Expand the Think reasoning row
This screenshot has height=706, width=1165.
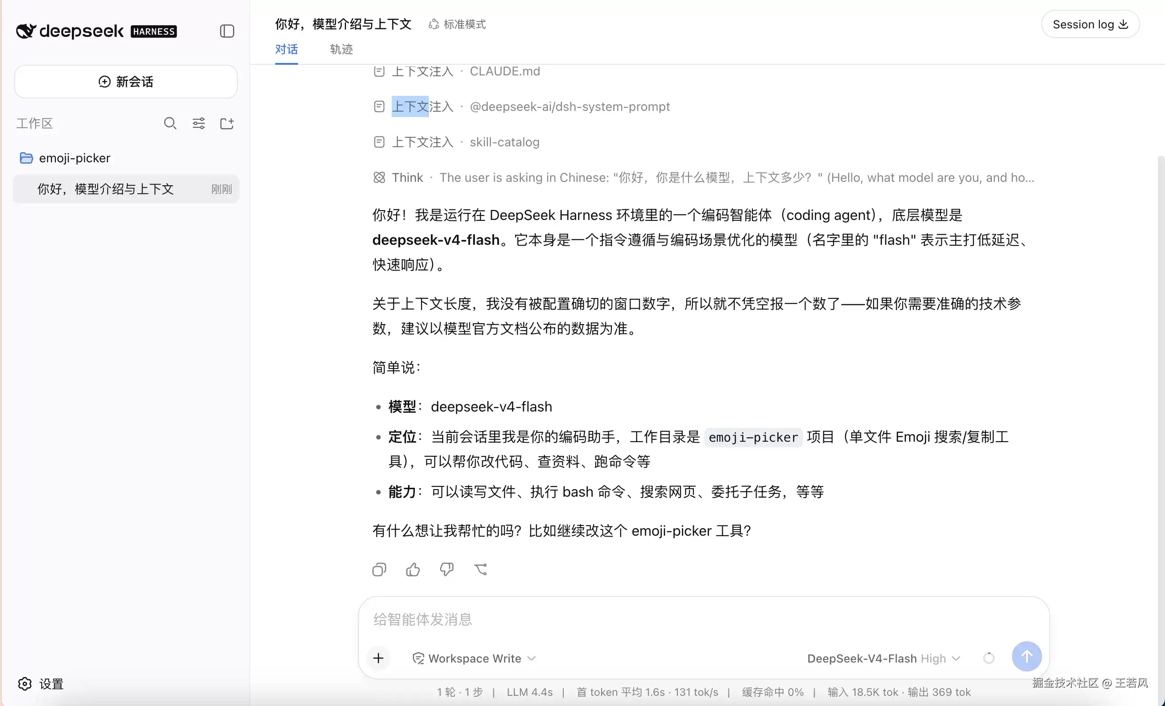704,178
